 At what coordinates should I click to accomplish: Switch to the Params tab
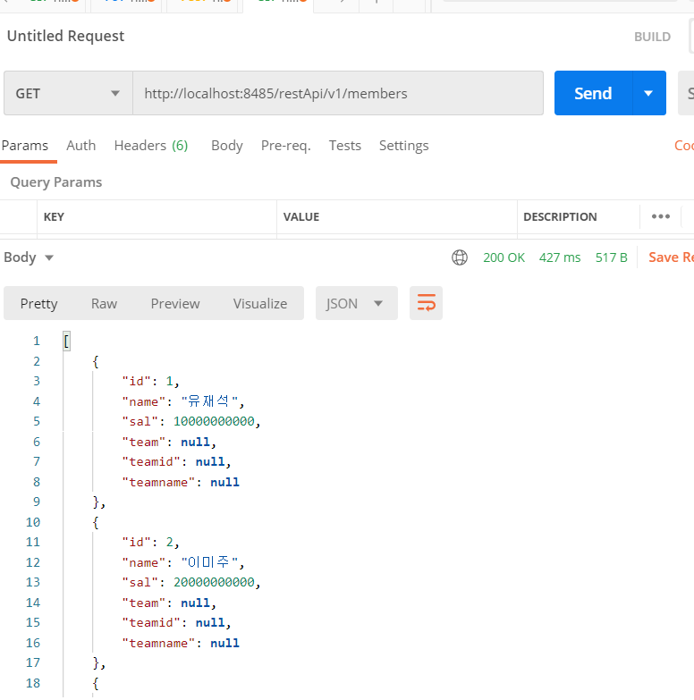click(x=25, y=146)
